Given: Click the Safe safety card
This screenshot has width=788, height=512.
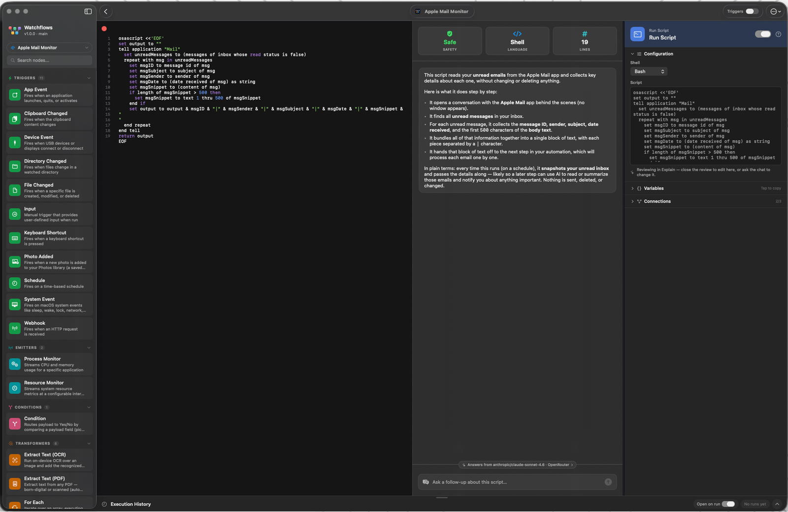Looking at the screenshot, I should [450, 41].
